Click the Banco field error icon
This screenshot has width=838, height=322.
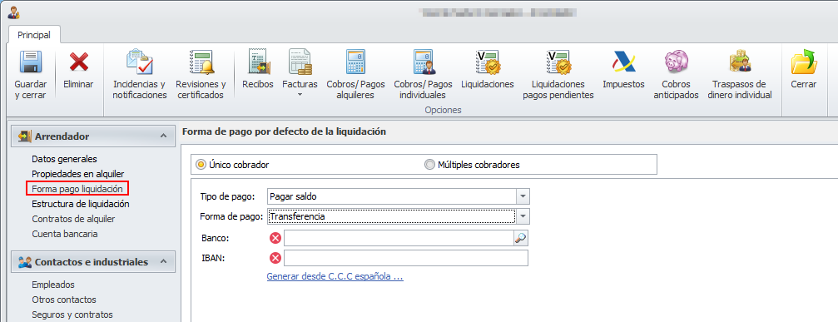pyautogui.click(x=275, y=238)
